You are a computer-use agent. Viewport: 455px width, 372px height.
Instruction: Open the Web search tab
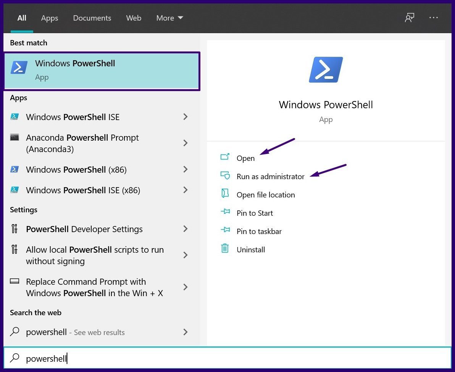click(x=134, y=18)
